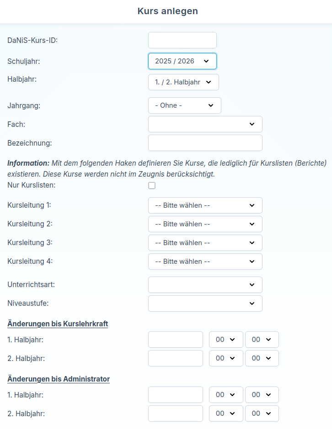The image size is (332, 429).
Task: Select a teacher in Kursleitung 1
Action: point(205,205)
